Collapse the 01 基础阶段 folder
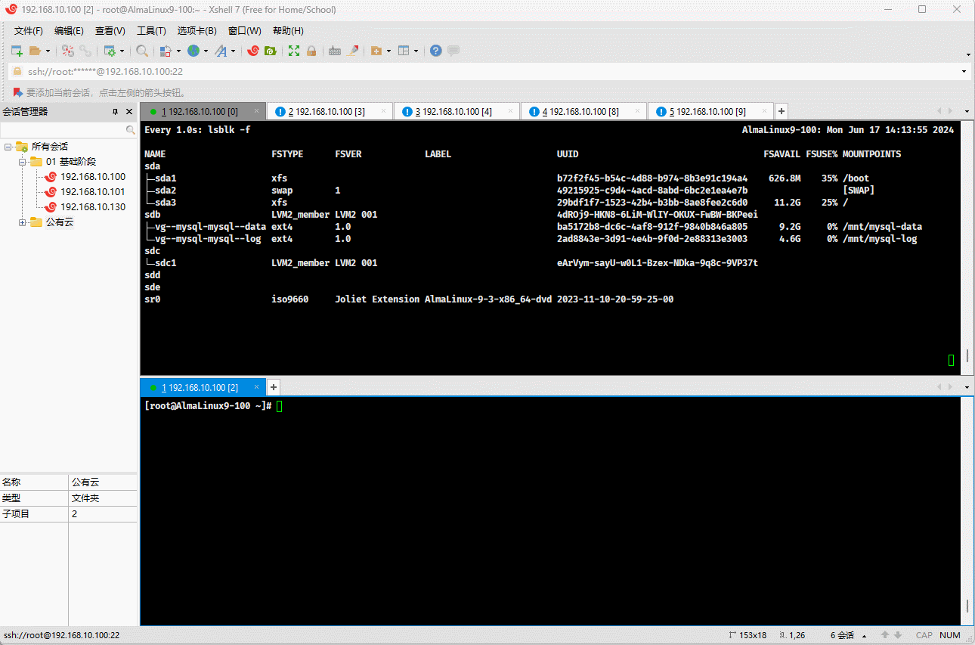Image resolution: width=975 pixels, height=645 pixels. 23,162
